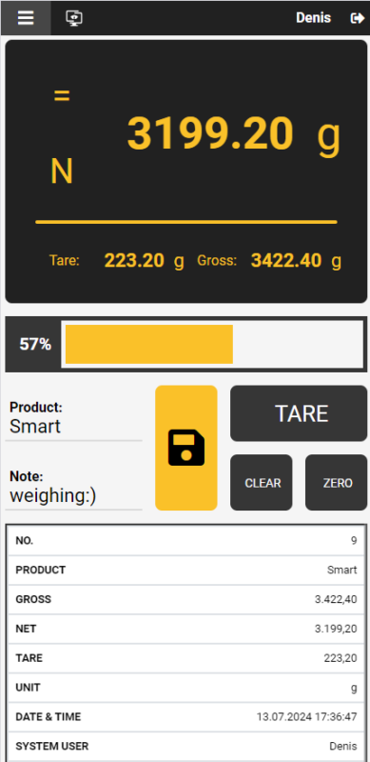Select the SYSTEM USER table row
The width and height of the screenshot is (370, 762).
(186, 746)
